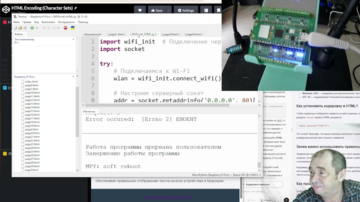Click the Step over debug icon
This screenshot has height=202, width=360.
[44, 28]
